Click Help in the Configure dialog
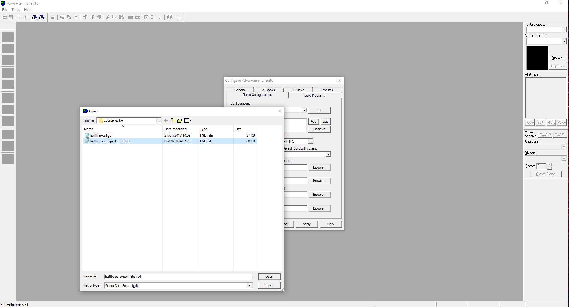Viewport: 569px width, 307px height. click(330, 224)
